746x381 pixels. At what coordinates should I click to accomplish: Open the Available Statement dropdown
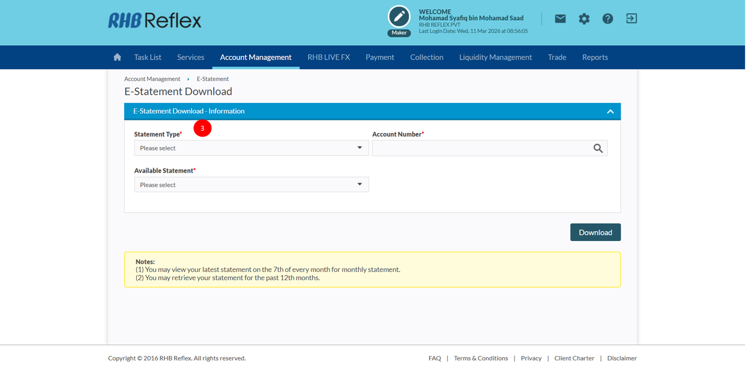click(251, 185)
